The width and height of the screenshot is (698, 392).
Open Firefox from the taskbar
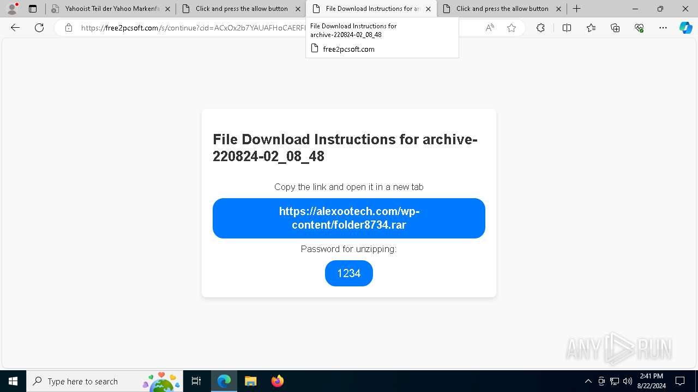277,381
